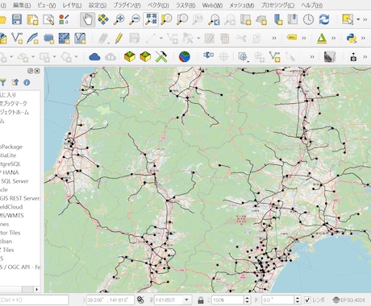
Task: Click the Zoom Full extent icon
Action: coord(151,20)
